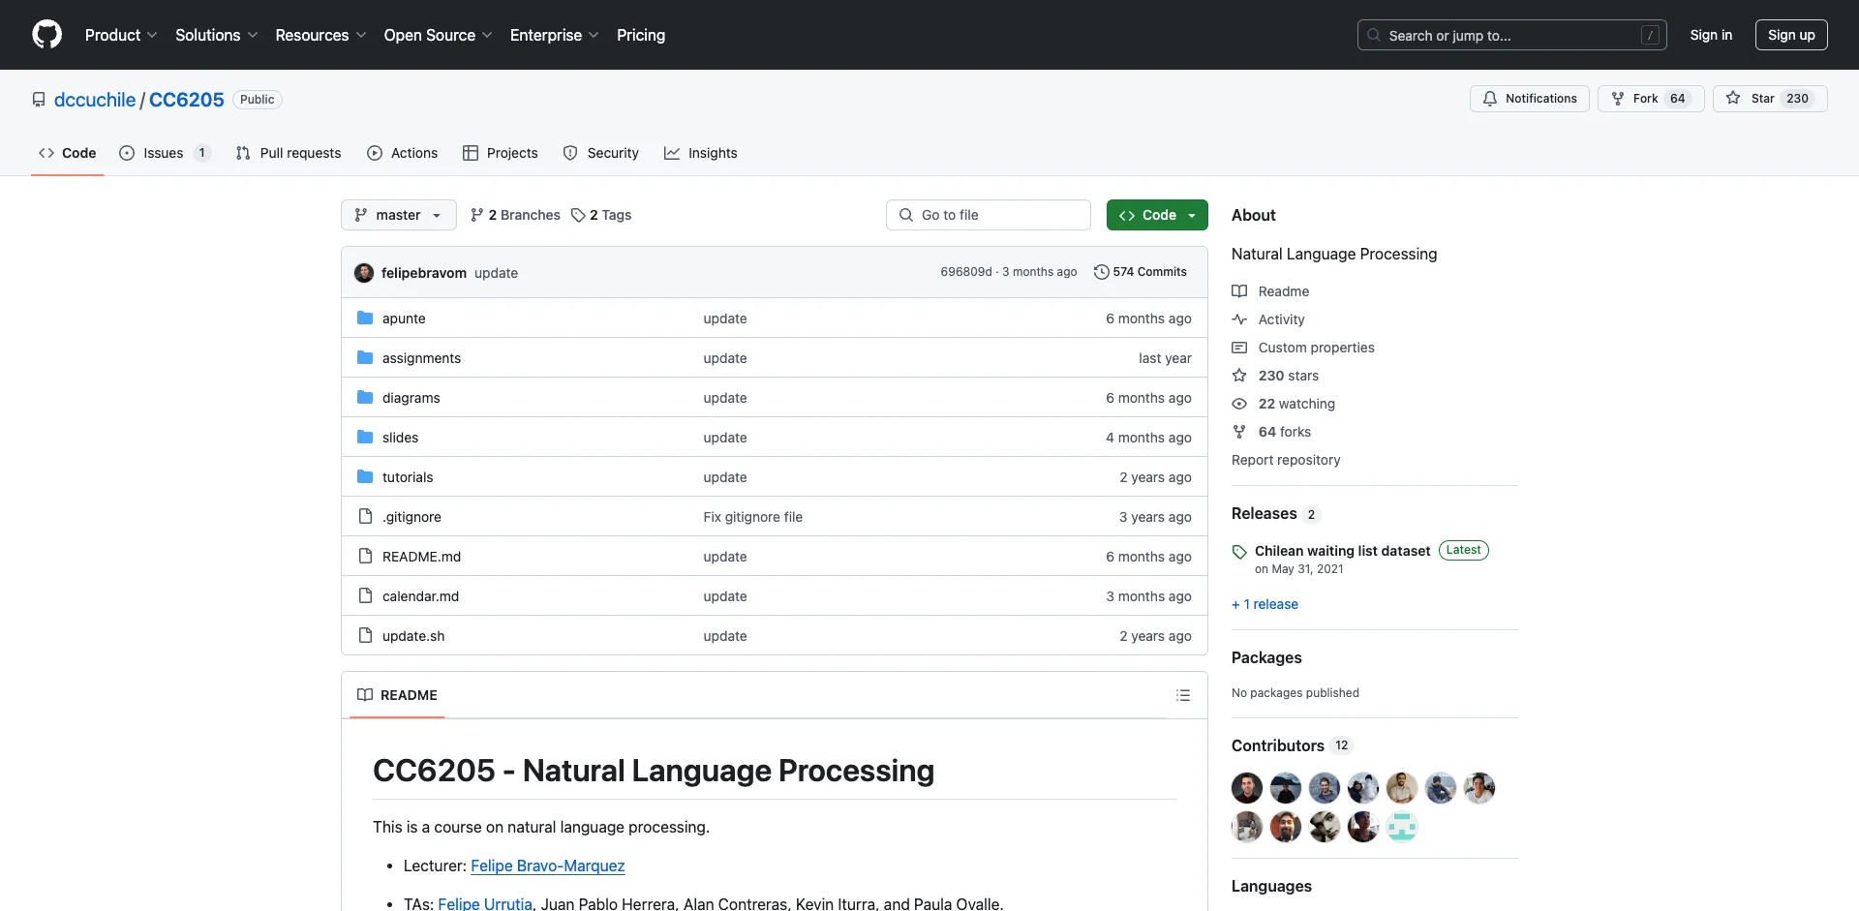Open the Resources dropdown
Screen dimensions: 1859x911
click(320, 35)
